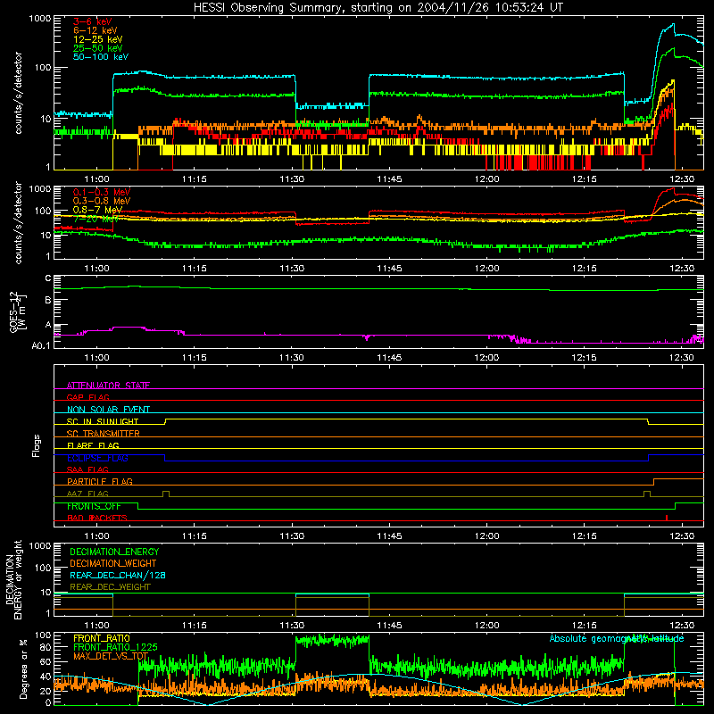Screen dimensions: 714x714
Task: Select the 3-6 keV legend label
Action: click(x=93, y=21)
